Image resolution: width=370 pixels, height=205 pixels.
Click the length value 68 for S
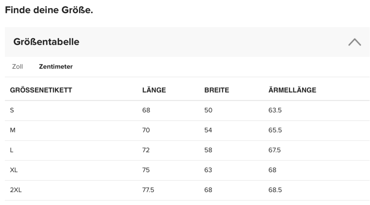(x=146, y=110)
